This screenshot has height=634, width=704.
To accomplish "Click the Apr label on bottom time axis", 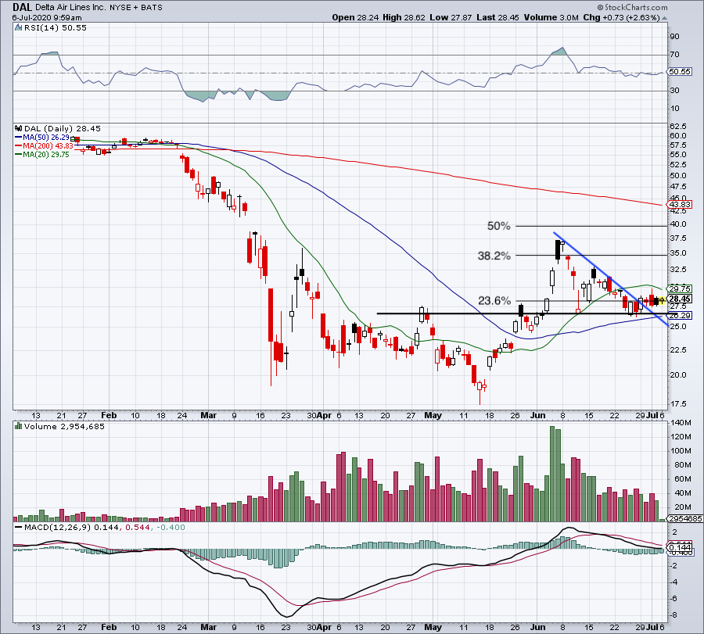I will click(324, 627).
